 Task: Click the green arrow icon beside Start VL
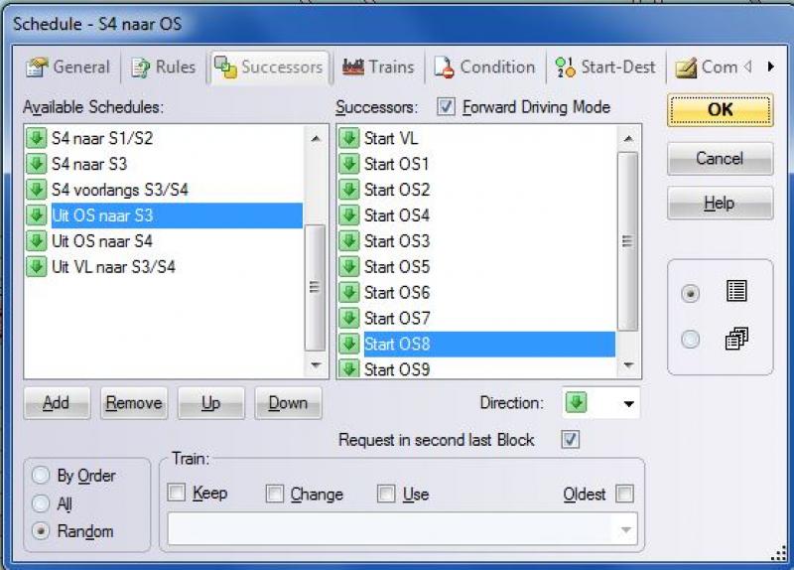click(x=349, y=138)
